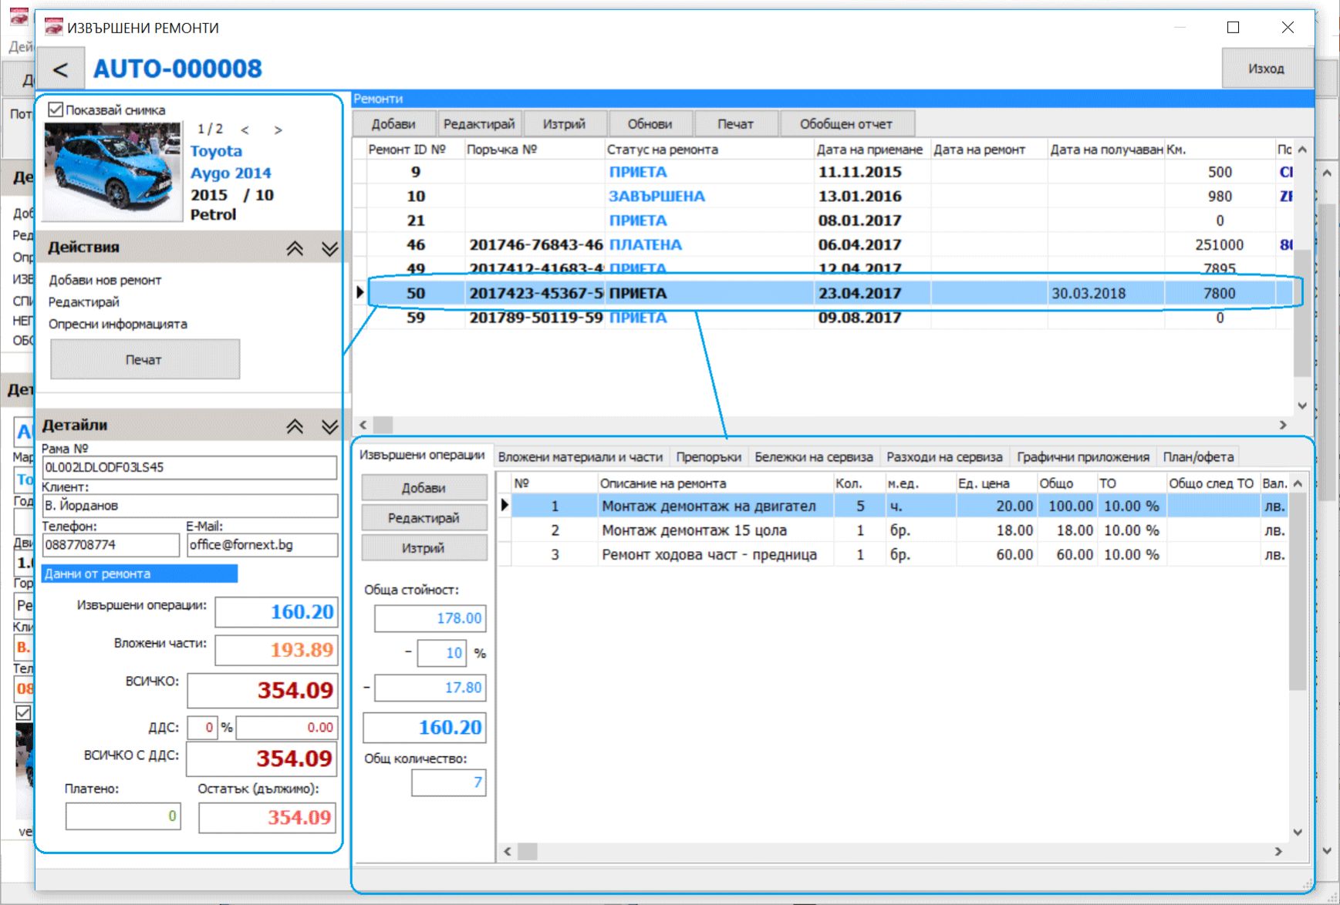Show next car photo with '>' arrow
Image resolution: width=1340 pixels, height=905 pixels.
click(278, 130)
